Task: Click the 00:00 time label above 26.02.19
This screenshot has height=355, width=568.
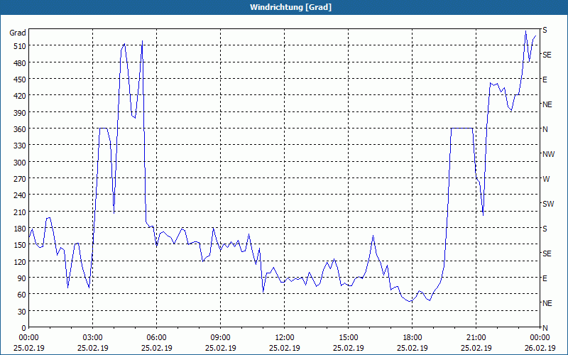Action: (540, 338)
